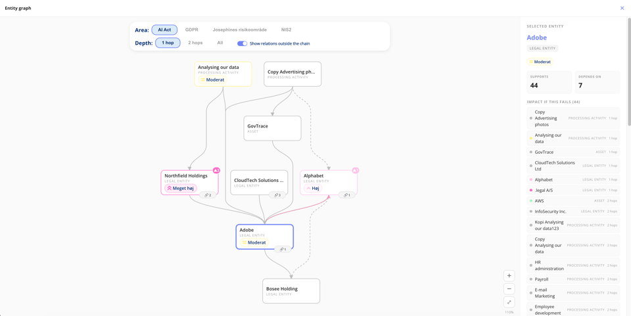Zoom in the graph with plus button
Image resolution: width=631 pixels, height=316 pixels.
pos(509,276)
